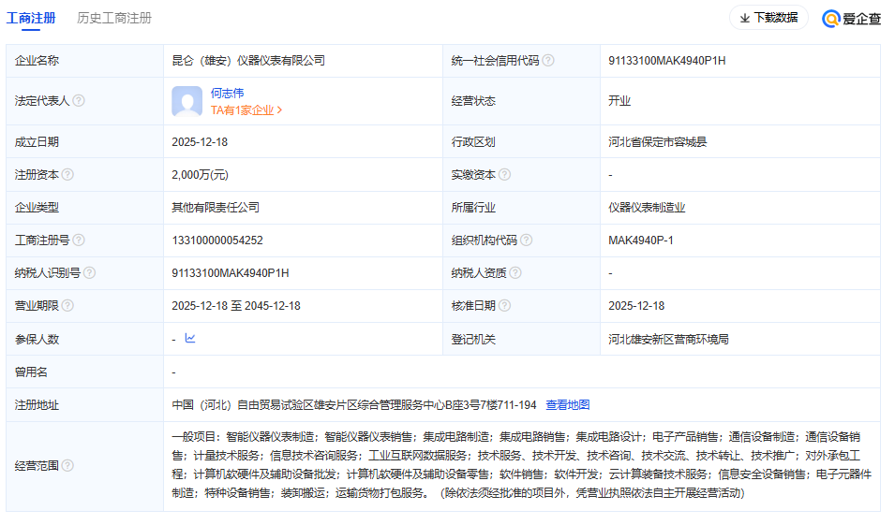The image size is (895, 525).
Task: Switch to 历史工商注册 tab
Action: click(x=114, y=18)
